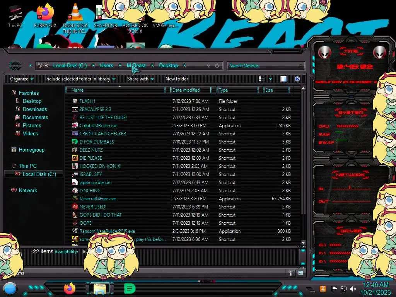
Task: Click the taskbar clock 12:46 AM
Action: tap(376, 285)
